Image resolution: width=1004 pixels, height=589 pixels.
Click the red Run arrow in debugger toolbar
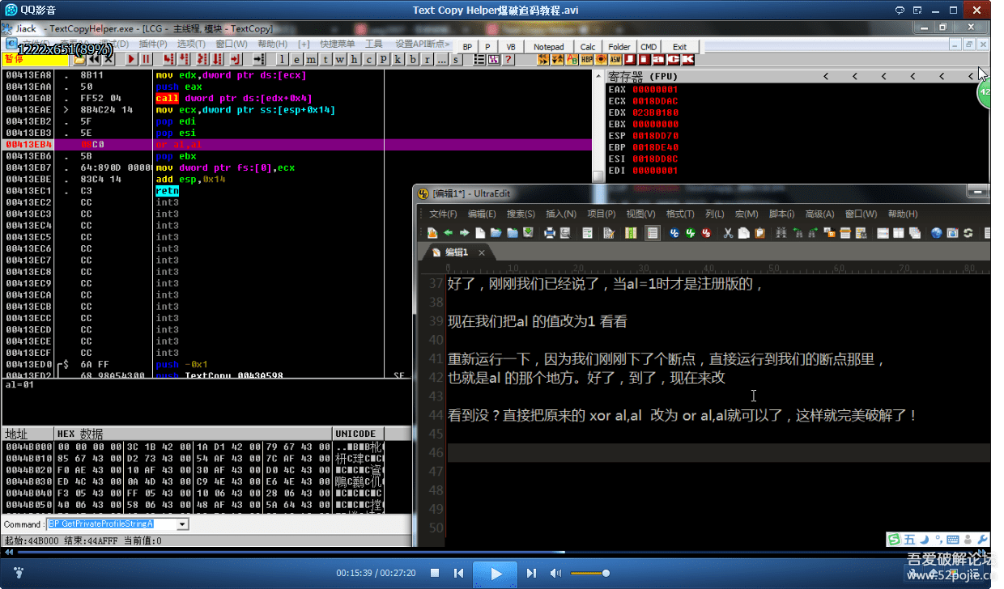tap(131, 59)
